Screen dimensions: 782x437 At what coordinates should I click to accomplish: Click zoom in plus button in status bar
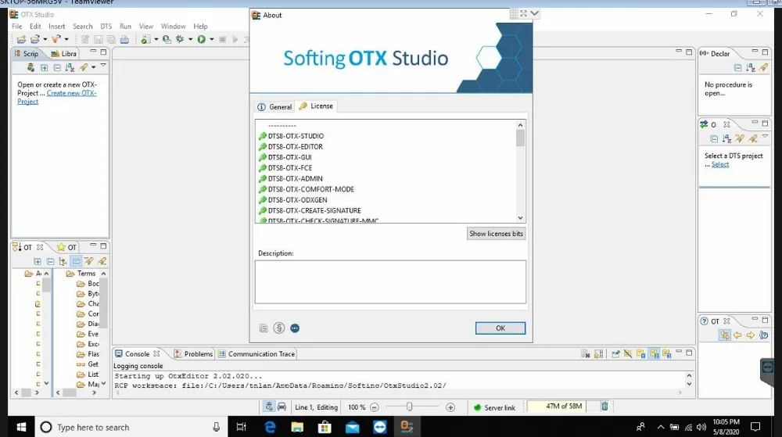[x=450, y=407]
